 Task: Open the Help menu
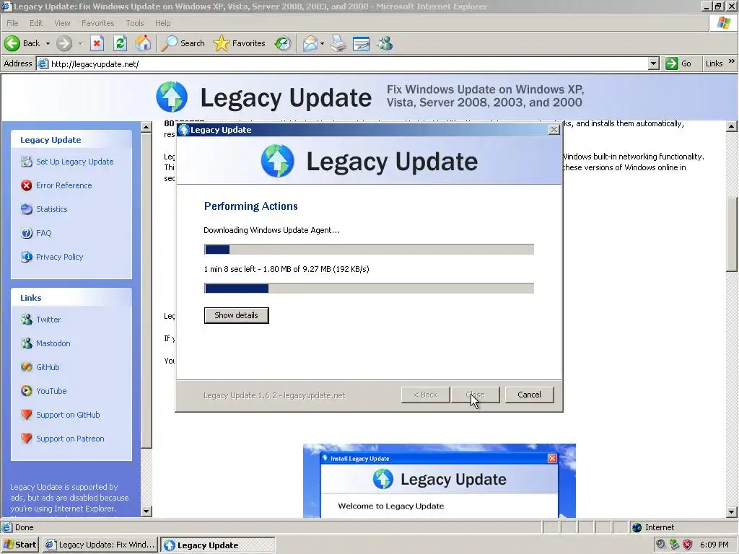[x=162, y=23]
